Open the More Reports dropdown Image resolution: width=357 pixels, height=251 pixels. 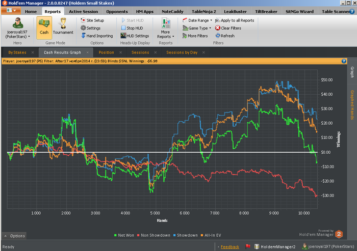[x=165, y=29]
